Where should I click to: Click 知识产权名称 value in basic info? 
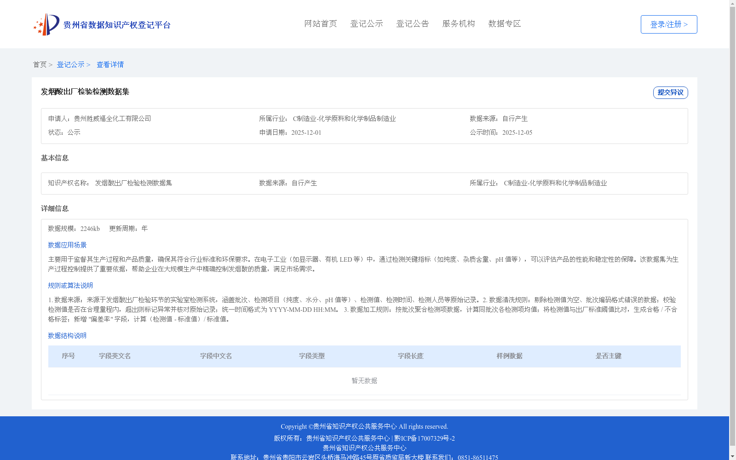coord(133,183)
